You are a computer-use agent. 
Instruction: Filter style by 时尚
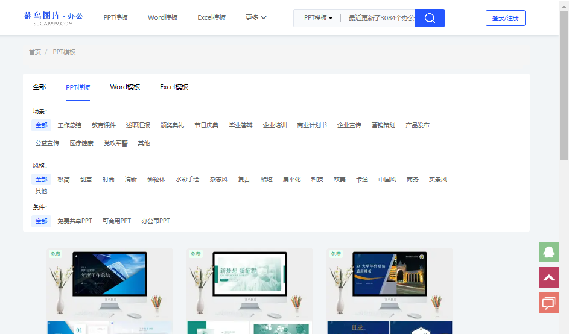(x=109, y=180)
